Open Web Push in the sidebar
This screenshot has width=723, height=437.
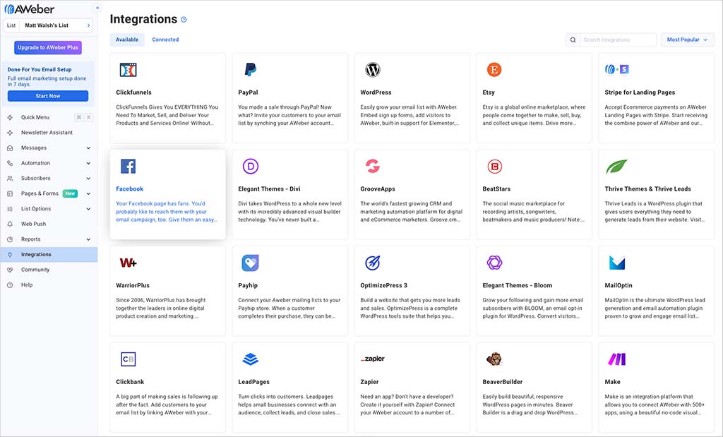point(49,224)
